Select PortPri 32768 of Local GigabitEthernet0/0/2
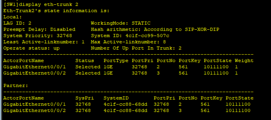The width and height of the screenshot is (271, 120). [140, 73]
